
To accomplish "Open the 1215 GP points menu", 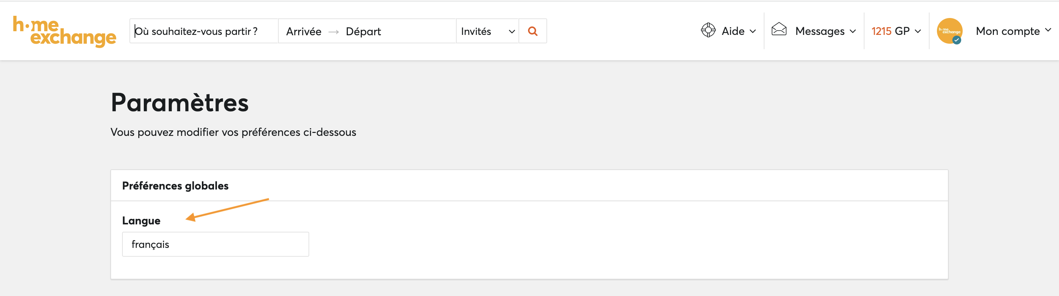I will 896,31.
